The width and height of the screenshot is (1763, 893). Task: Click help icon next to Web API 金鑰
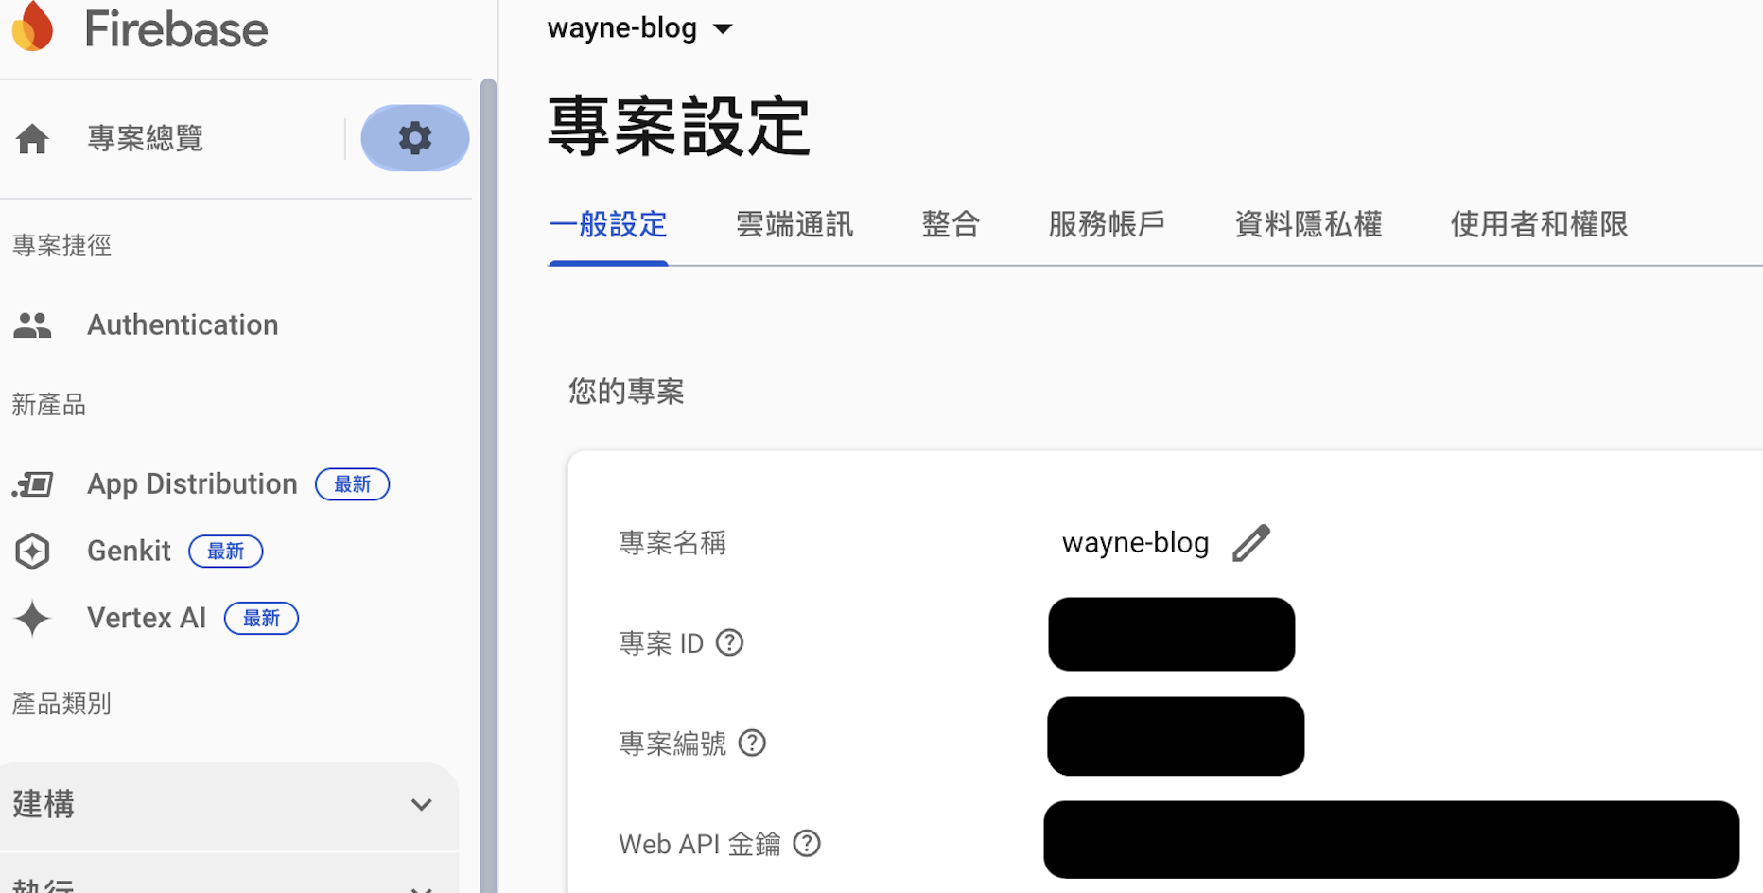click(x=807, y=844)
